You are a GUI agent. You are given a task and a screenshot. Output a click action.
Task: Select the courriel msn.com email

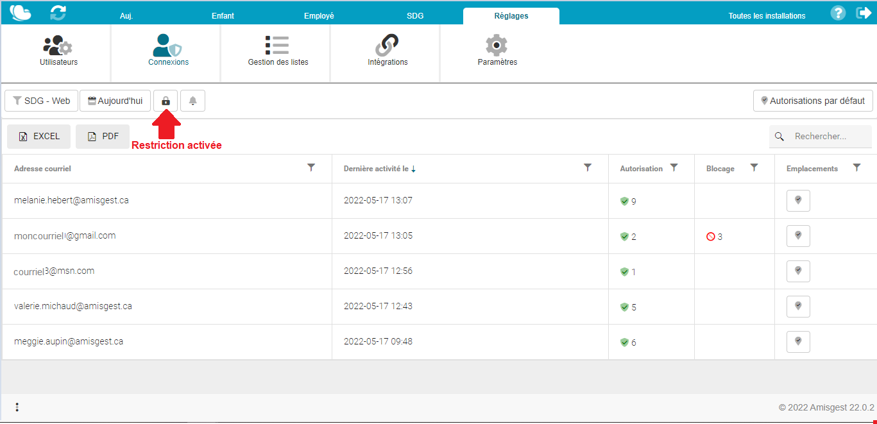point(54,271)
